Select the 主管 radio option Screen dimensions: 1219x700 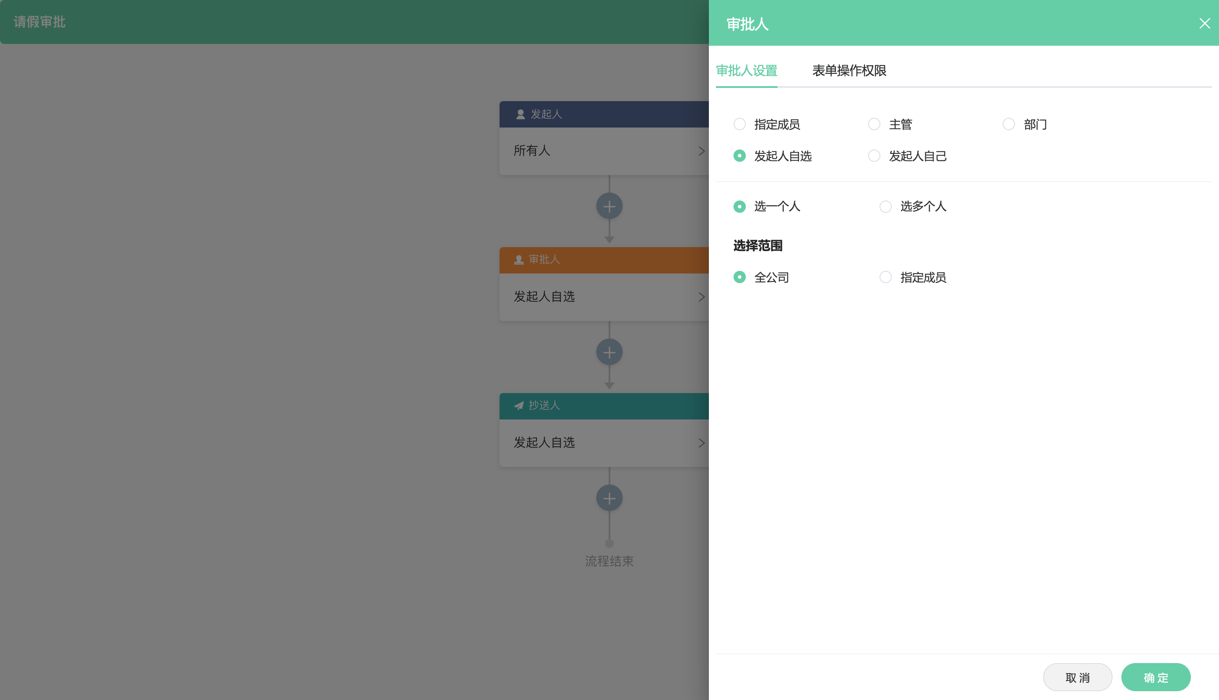(874, 124)
